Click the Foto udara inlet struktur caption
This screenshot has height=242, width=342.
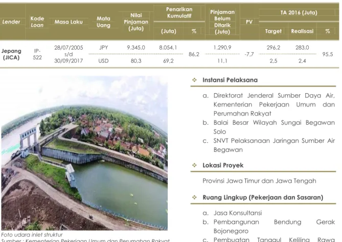tap(32, 235)
